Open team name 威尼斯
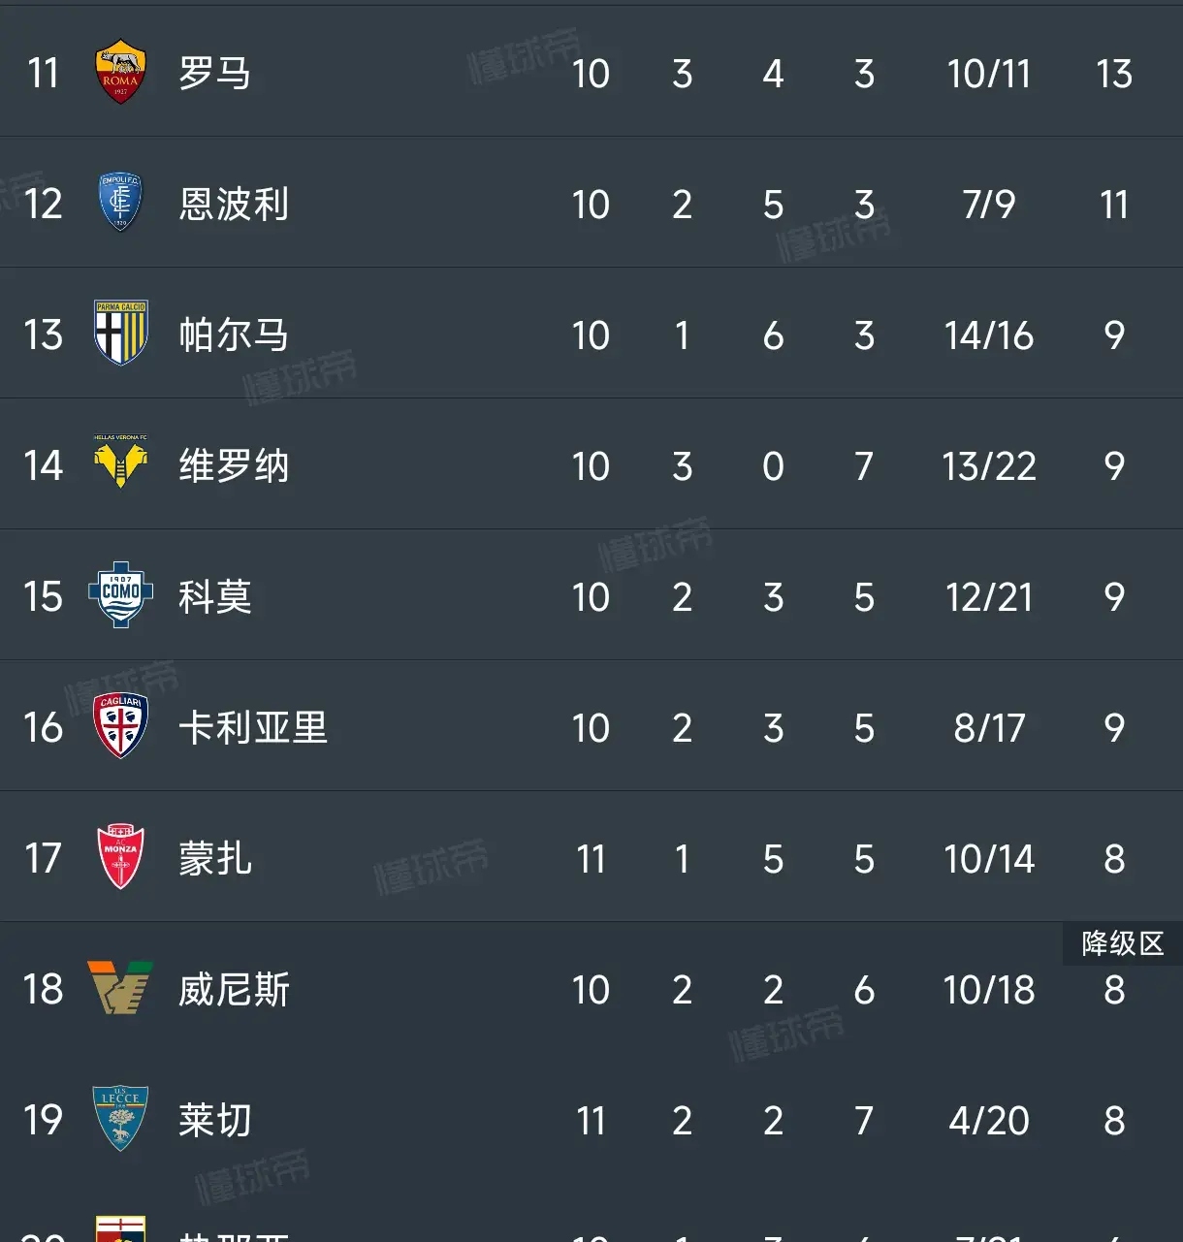Screen dimensions: 1183x1242 pyautogui.click(x=234, y=990)
